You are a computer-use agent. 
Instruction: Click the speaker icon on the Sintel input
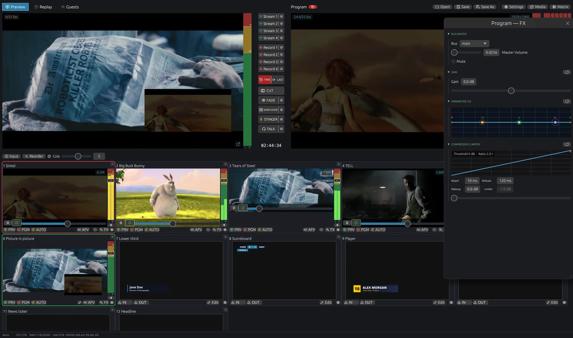pos(111,225)
